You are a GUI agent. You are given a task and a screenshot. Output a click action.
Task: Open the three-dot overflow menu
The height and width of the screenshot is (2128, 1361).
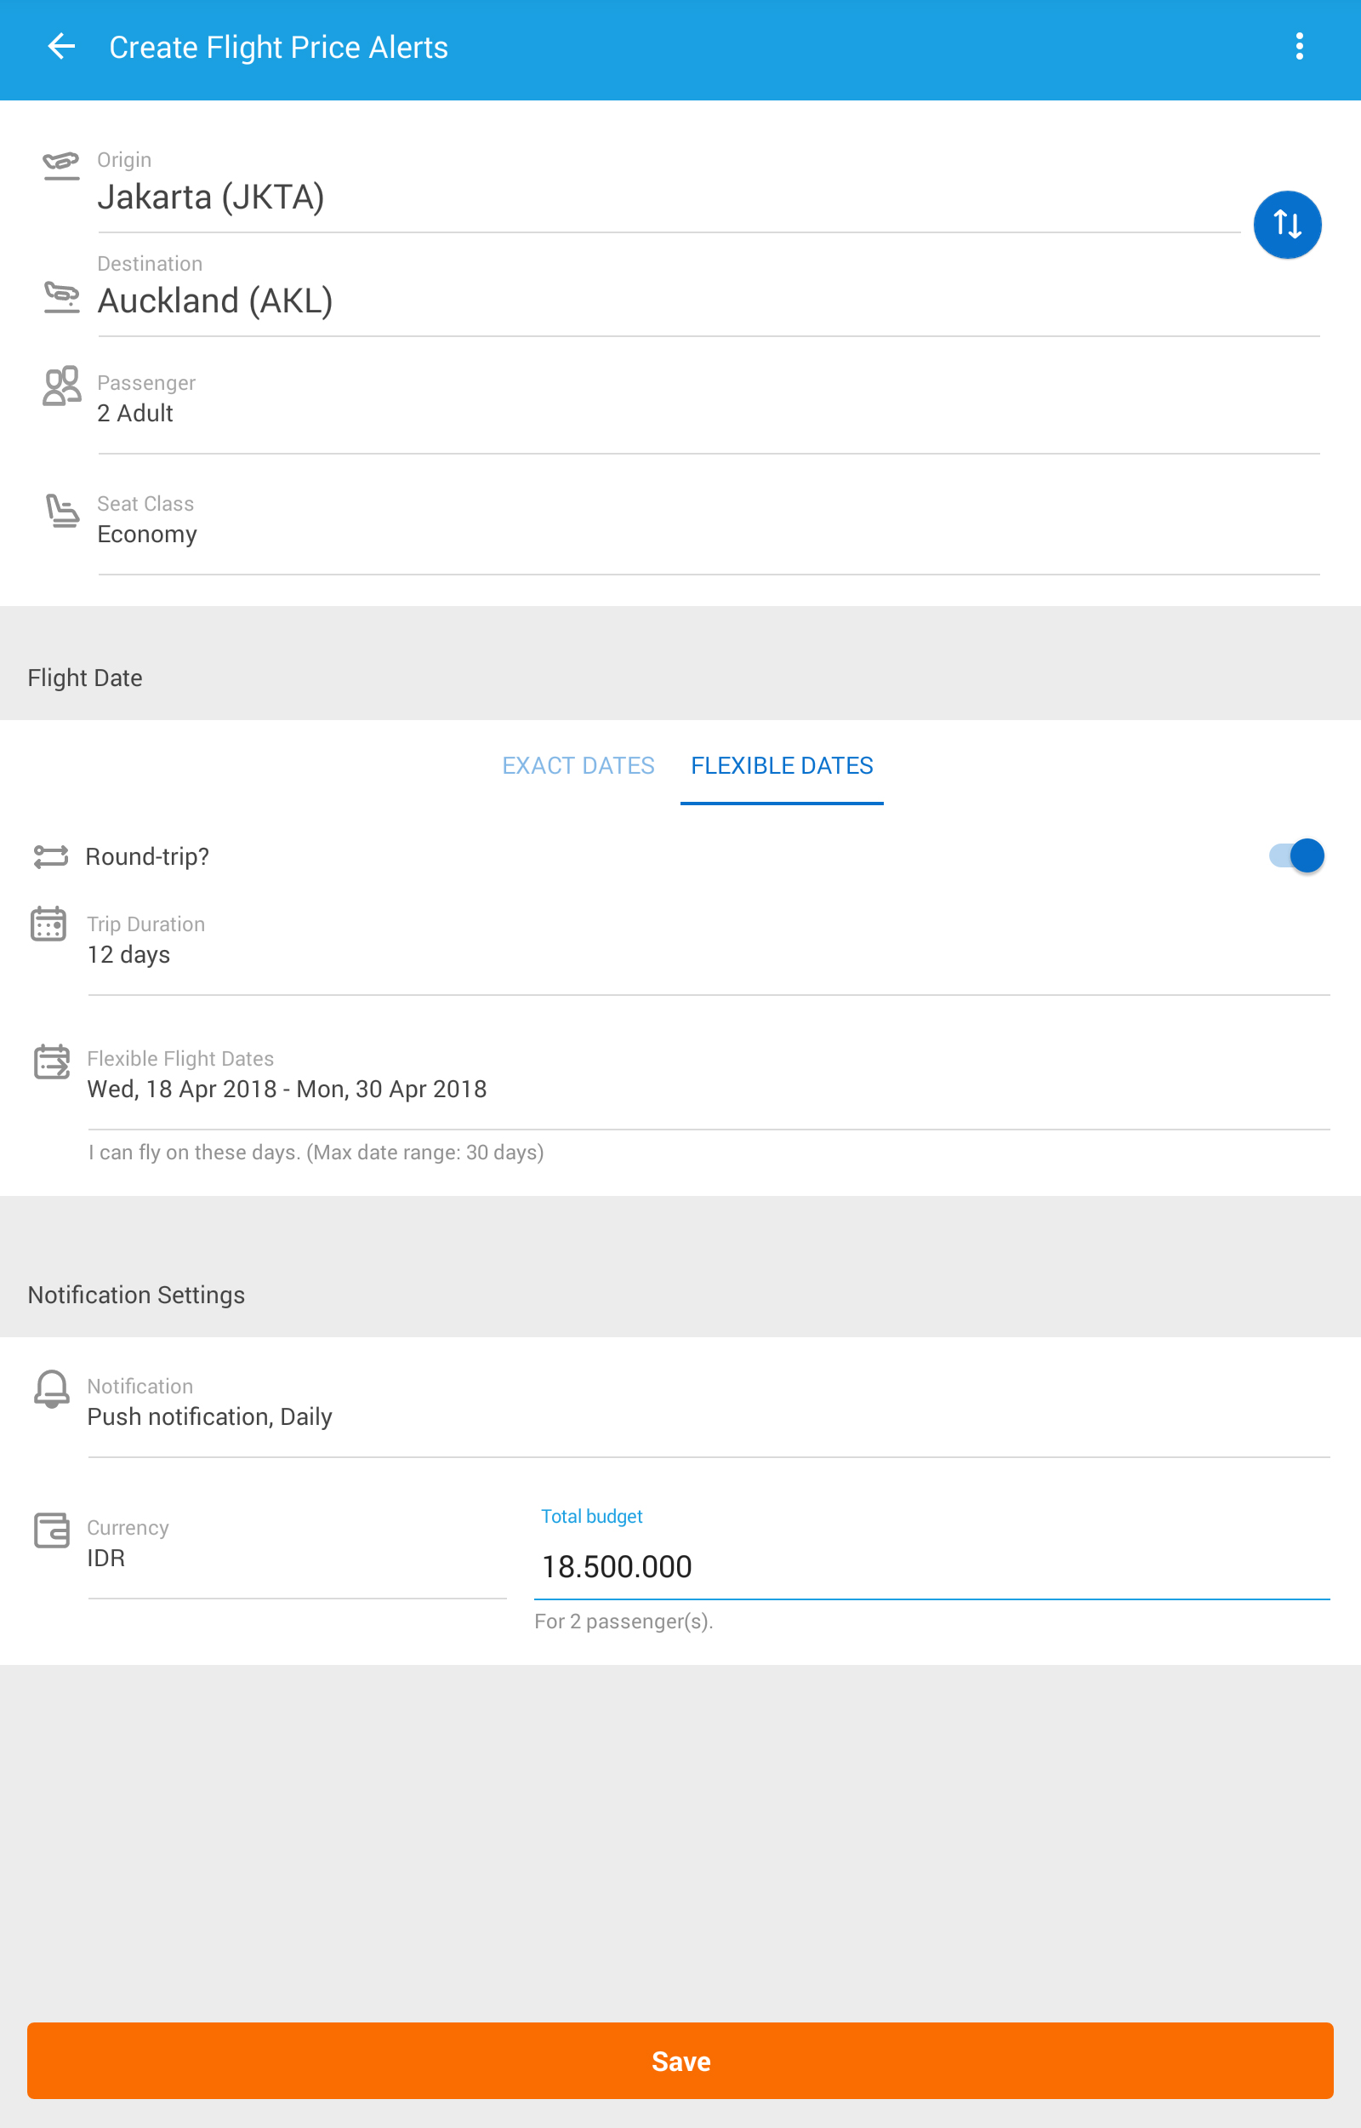pos(1298,47)
